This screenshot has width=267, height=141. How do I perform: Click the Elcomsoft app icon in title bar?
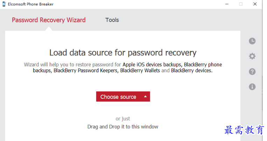point(4,4)
